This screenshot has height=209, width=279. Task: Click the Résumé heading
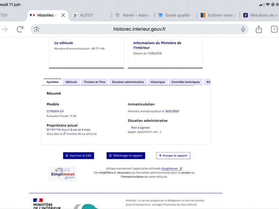[54, 93]
